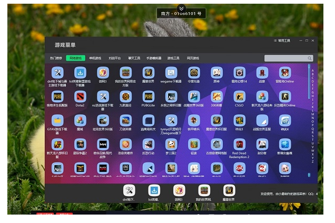Screen dimensions: 335x223
Task: Expand the double-chevron dropdown at top
Action: (x=181, y=8)
